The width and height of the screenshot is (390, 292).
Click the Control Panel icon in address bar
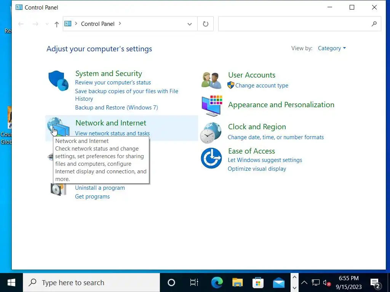(68, 24)
